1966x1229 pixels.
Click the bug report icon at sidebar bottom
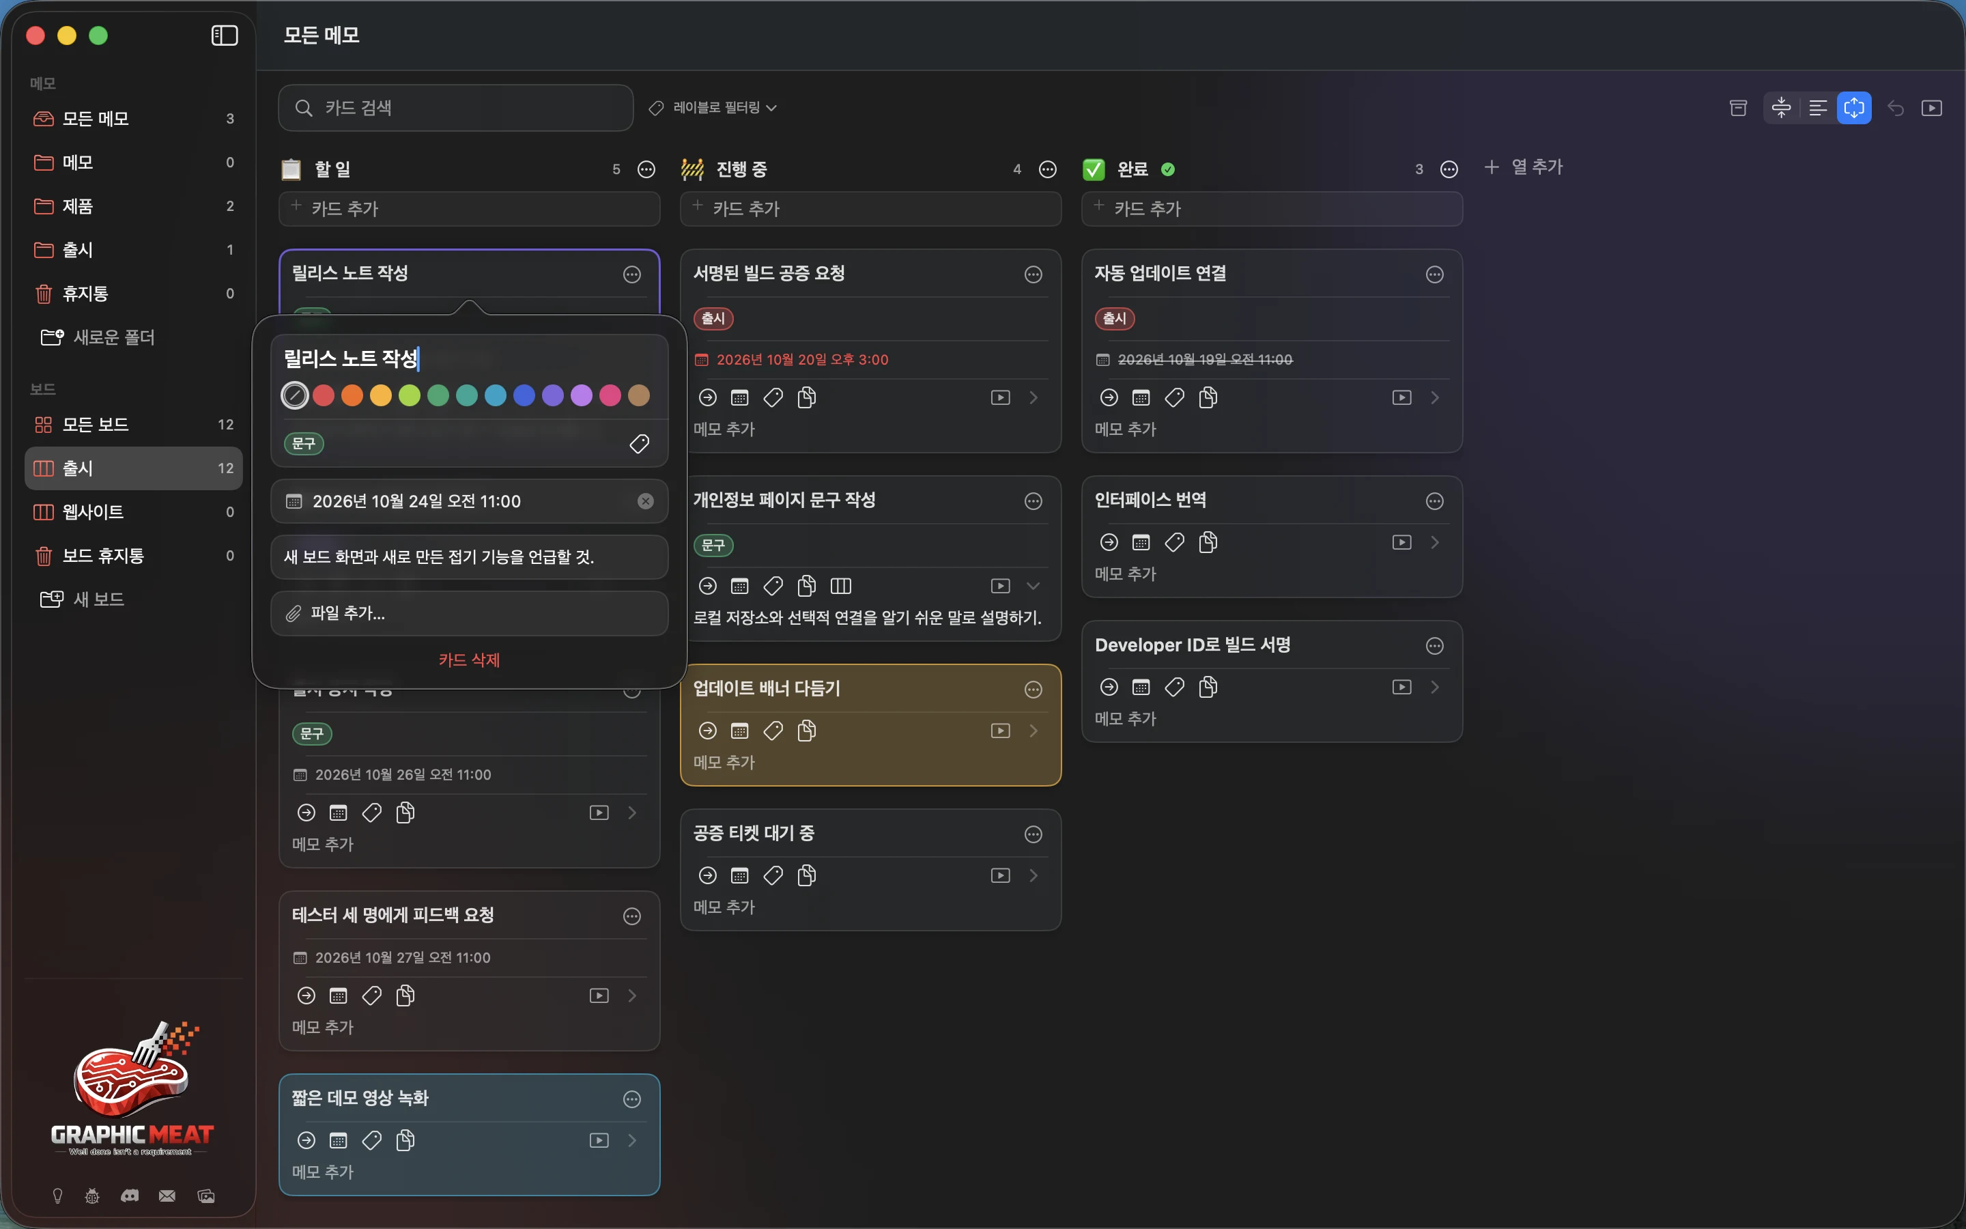click(93, 1196)
